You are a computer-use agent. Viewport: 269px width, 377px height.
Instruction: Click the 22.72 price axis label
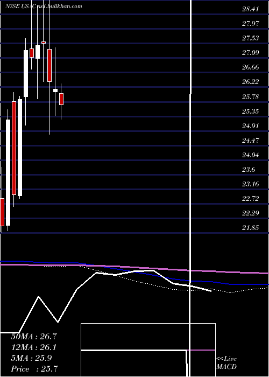coord(250,199)
